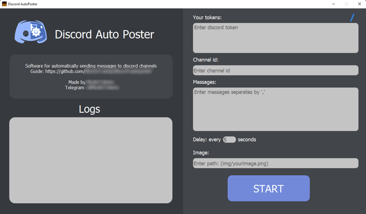Focus the discord token input box
Screen dimensions: 366x214
tap(275, 38)
